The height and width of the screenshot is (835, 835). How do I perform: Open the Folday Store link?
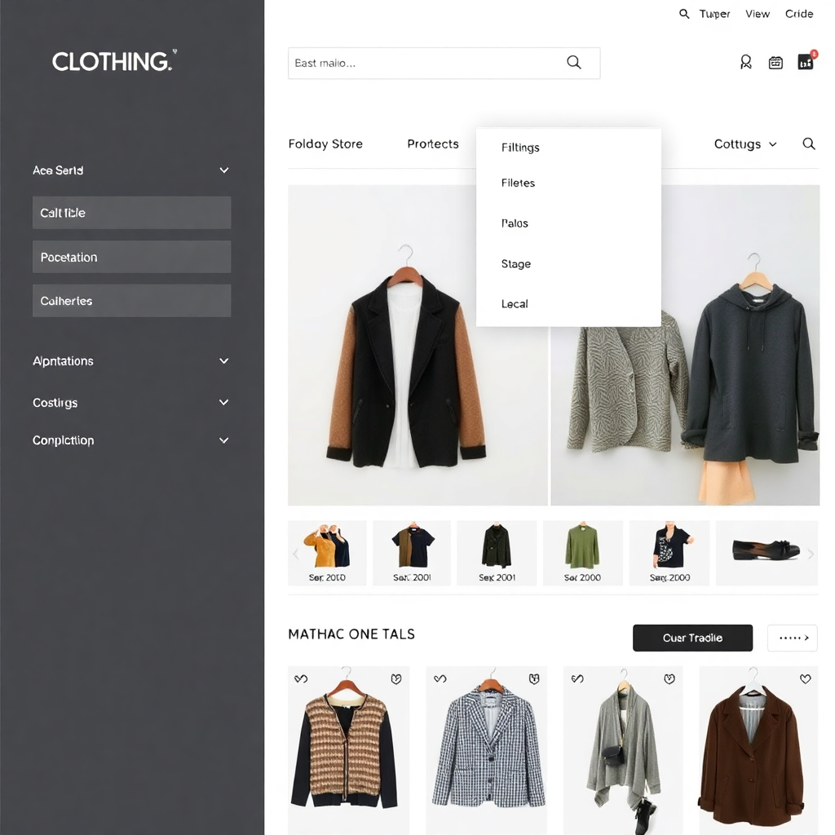point(325,144)
